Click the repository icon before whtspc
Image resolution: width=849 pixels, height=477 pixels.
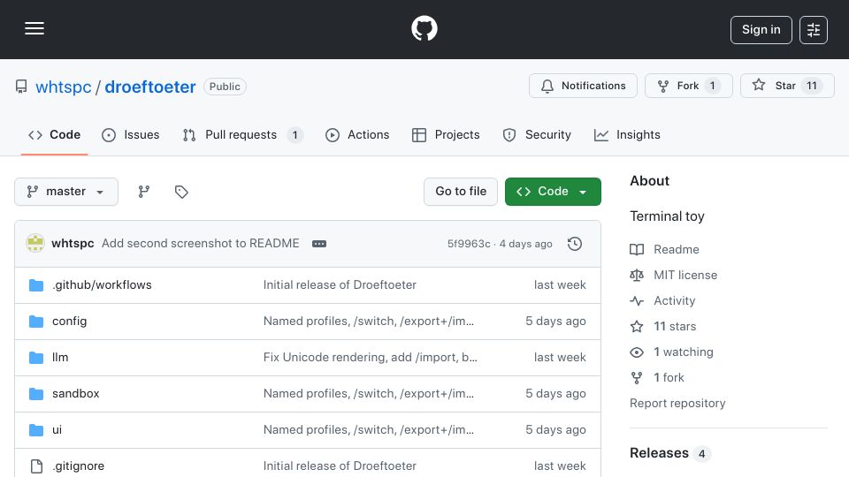(21, 87)
